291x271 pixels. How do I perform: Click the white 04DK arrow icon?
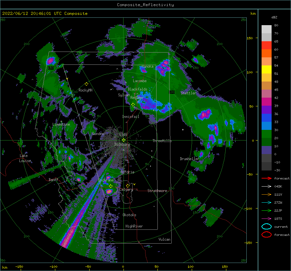266,187
